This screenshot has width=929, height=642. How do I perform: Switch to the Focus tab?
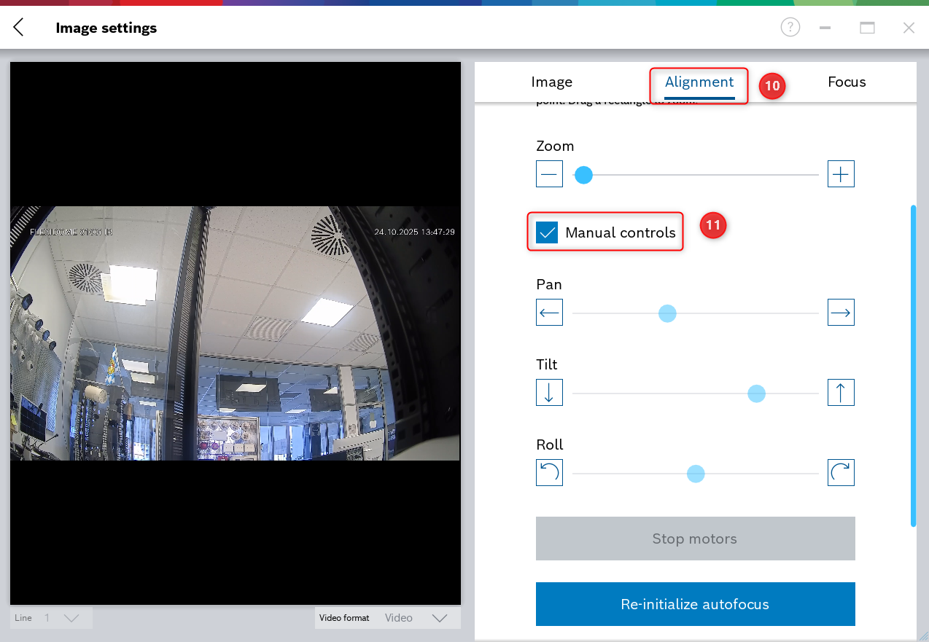(847, 82)
